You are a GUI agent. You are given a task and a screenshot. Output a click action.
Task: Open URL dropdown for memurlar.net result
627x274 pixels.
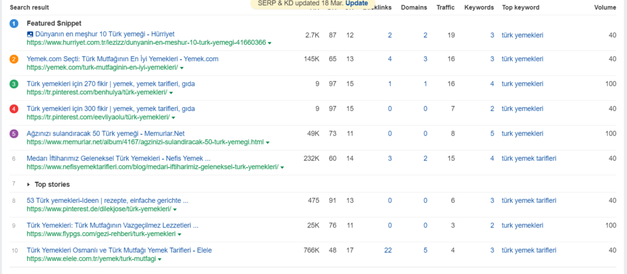[268, 142]
